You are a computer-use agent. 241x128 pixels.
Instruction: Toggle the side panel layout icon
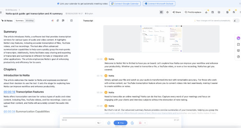tap(161, 12)
